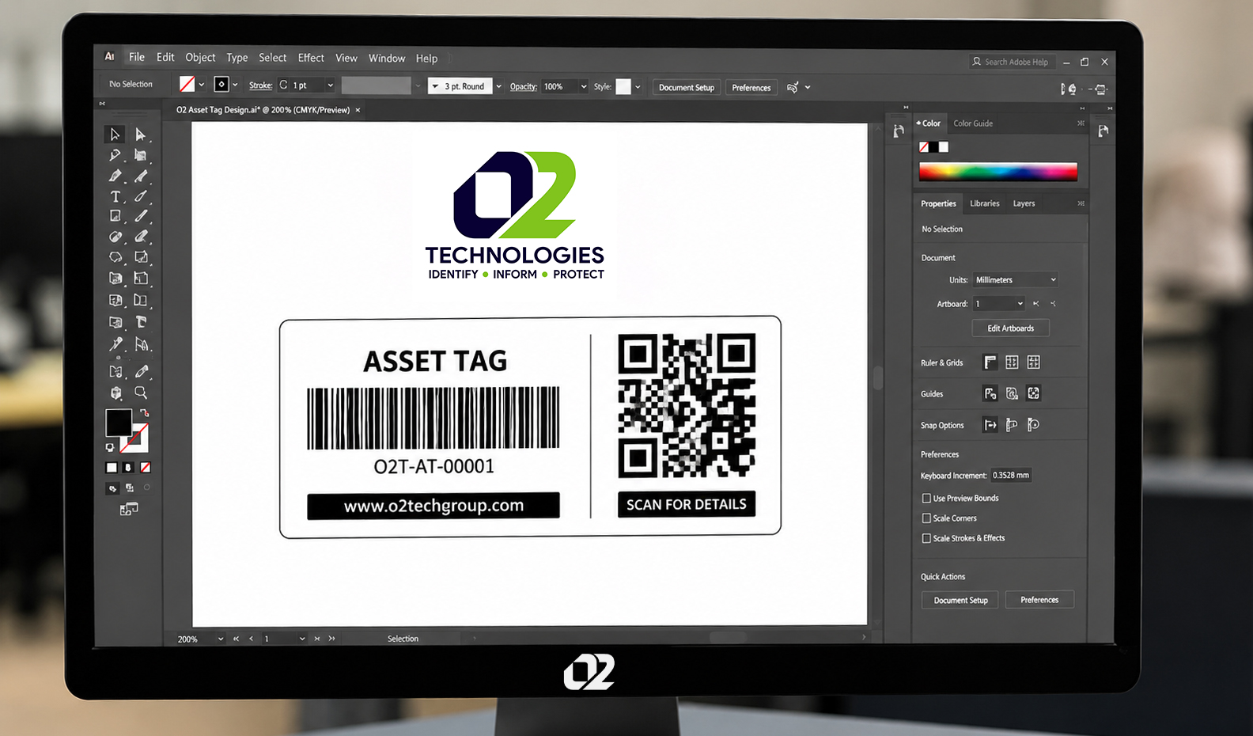This screenshot has width=1253, height=736.
Task: Click the default fill and stroke icon
Action: click(110, 448)
